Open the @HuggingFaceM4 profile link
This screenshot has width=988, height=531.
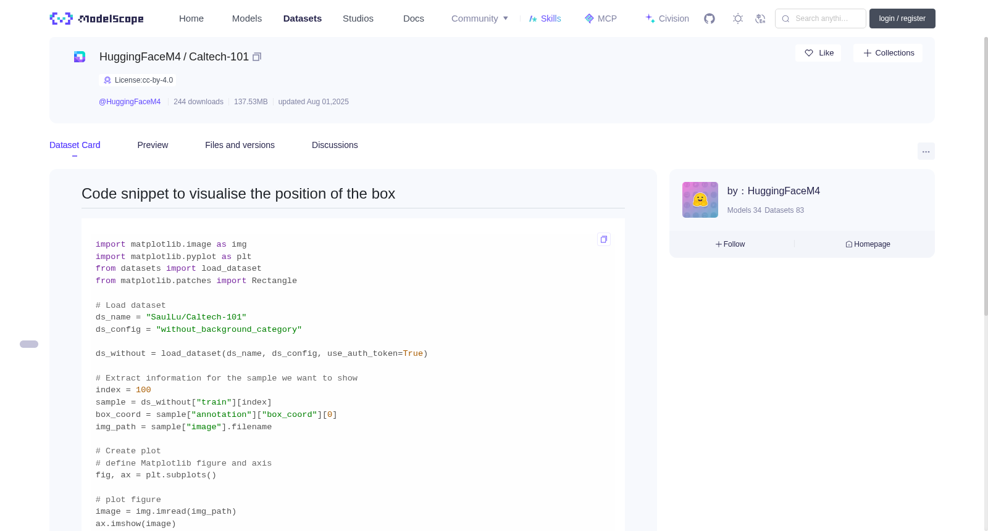[130, 102]
